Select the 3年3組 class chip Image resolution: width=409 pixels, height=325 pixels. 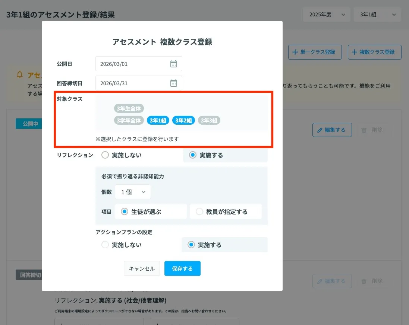tap(209, 120)
